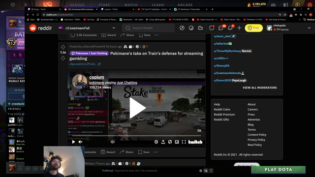Open the notifications bell icon

[x=230, y=28]
